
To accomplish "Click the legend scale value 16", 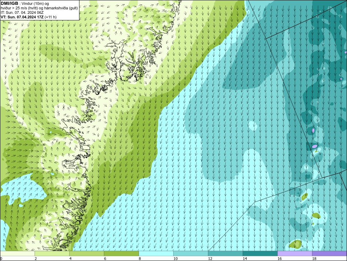I will (x=279, y=259).
